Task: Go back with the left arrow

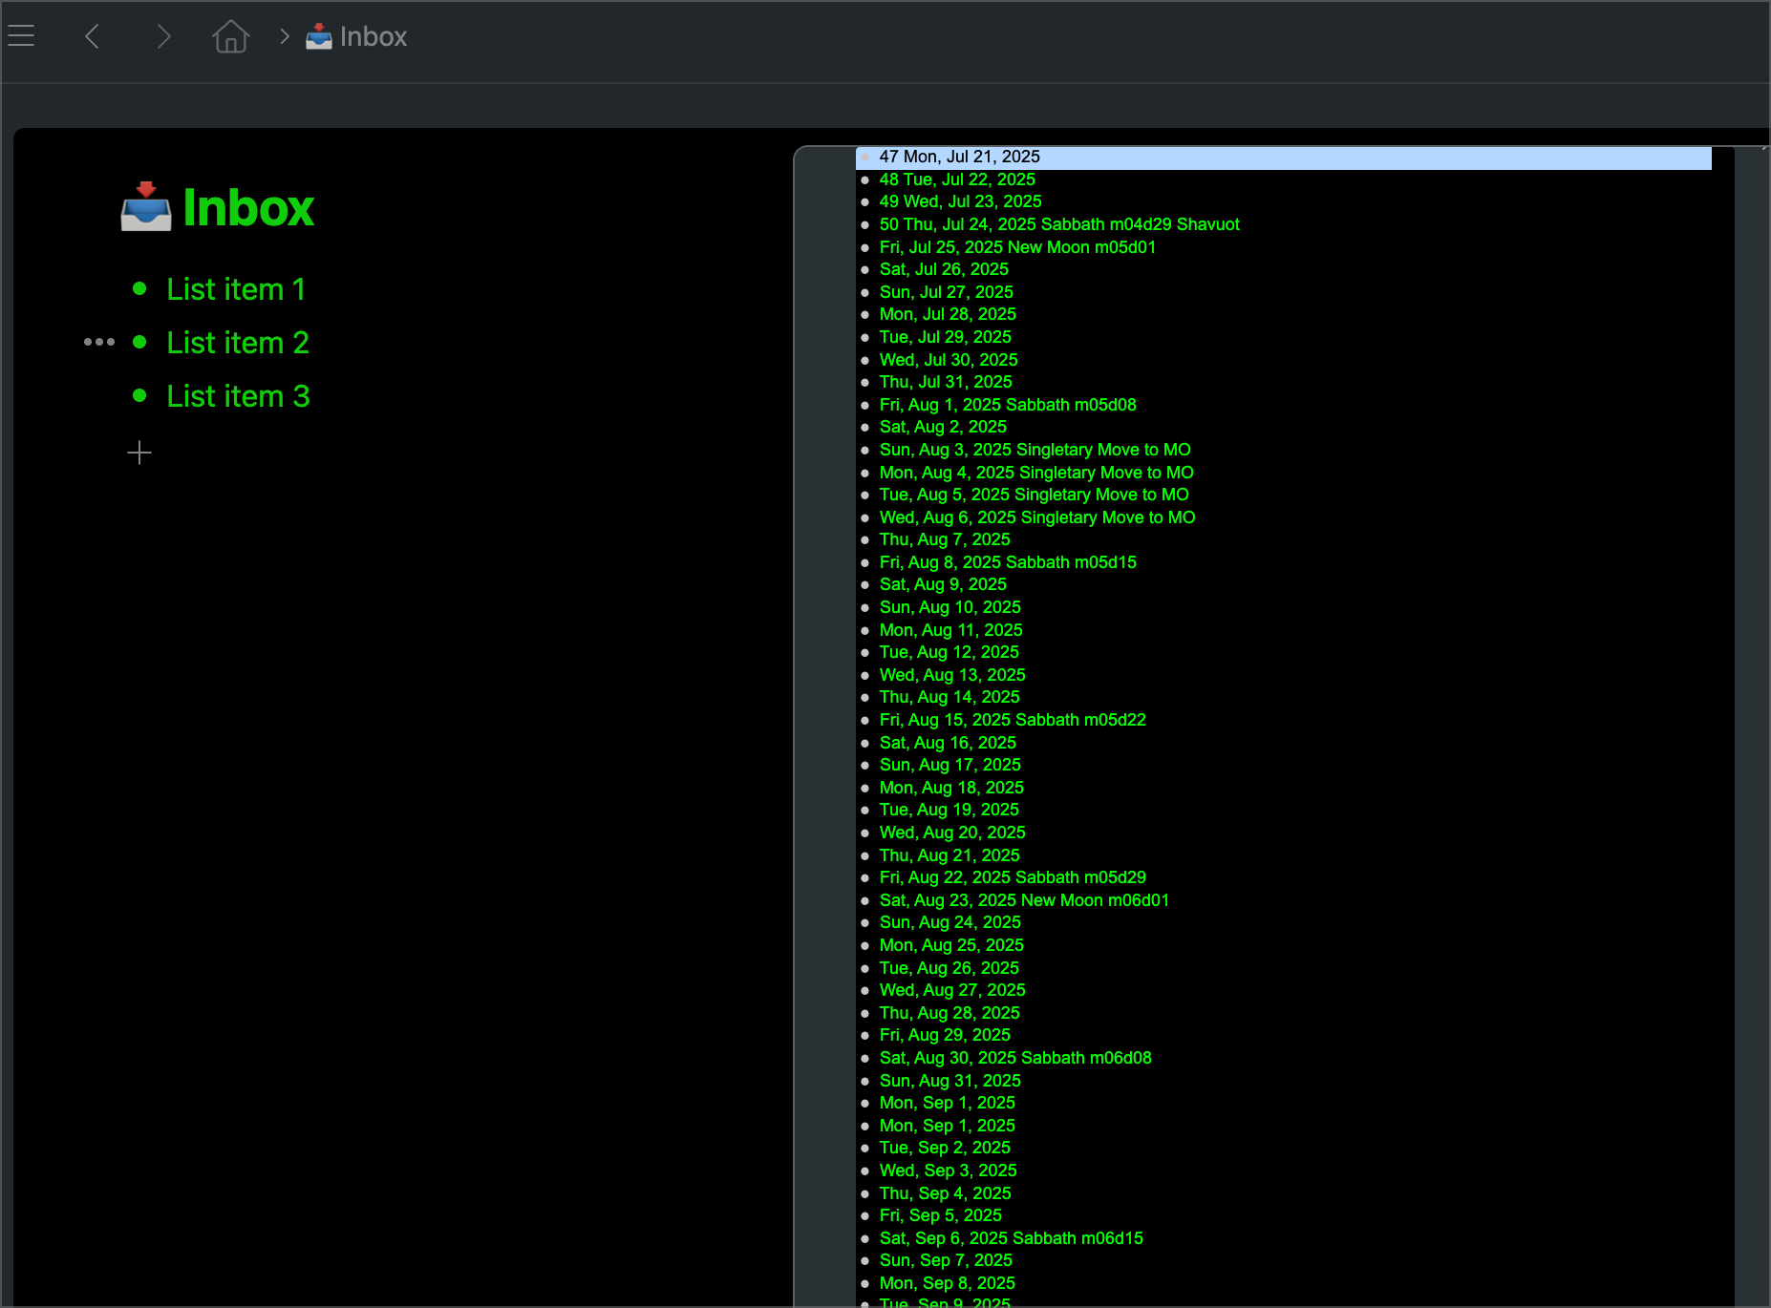Action: [x=93, y=36]
